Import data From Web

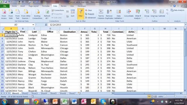coord(11,14)
